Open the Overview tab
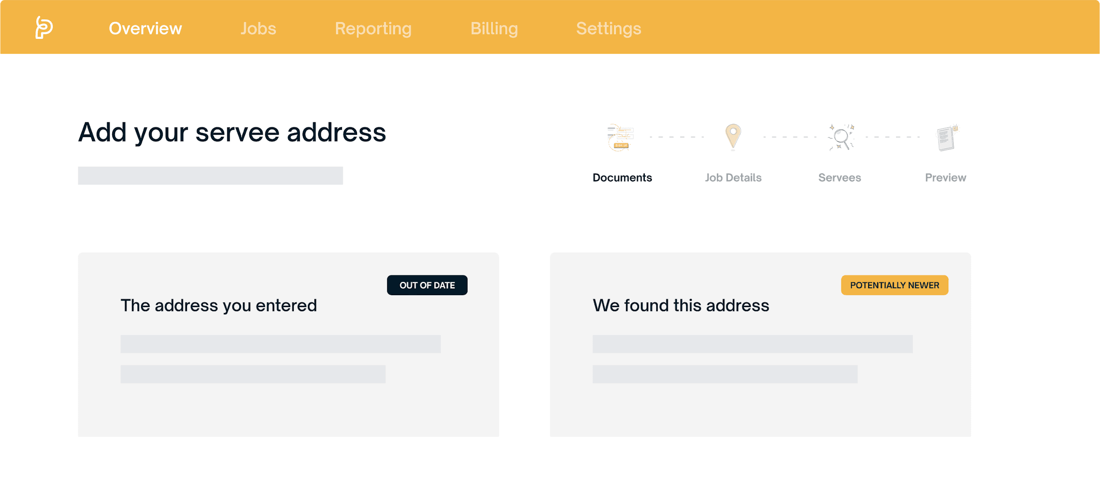This screenshot has width=1100, height=484. pyautogui.click(x=145, y=28)
